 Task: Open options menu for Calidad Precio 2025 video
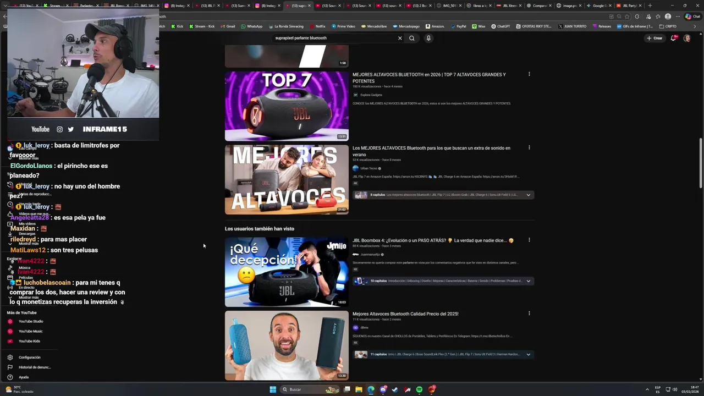pos(529,313)
